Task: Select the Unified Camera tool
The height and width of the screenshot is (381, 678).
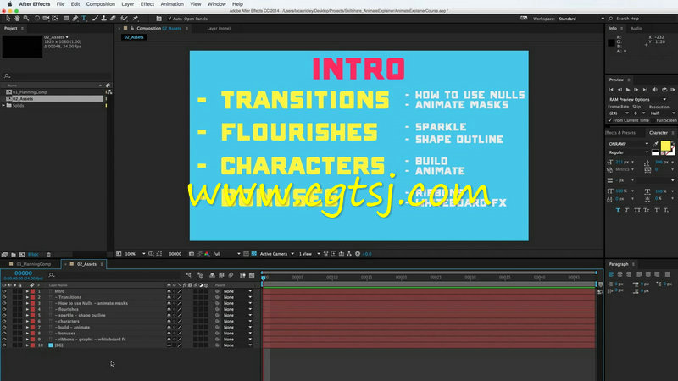Action: tap(46, 19)
